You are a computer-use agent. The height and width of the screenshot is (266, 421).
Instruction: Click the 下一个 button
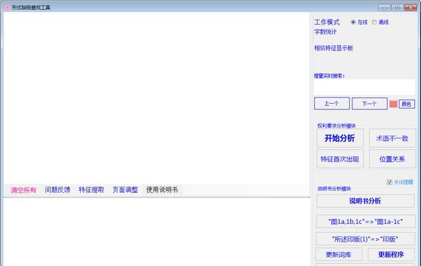(370, 103)
